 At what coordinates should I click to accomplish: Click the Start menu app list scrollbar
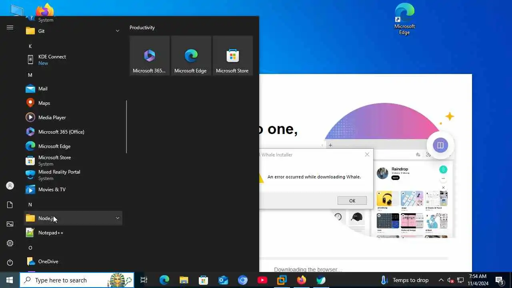pos(126,127)
